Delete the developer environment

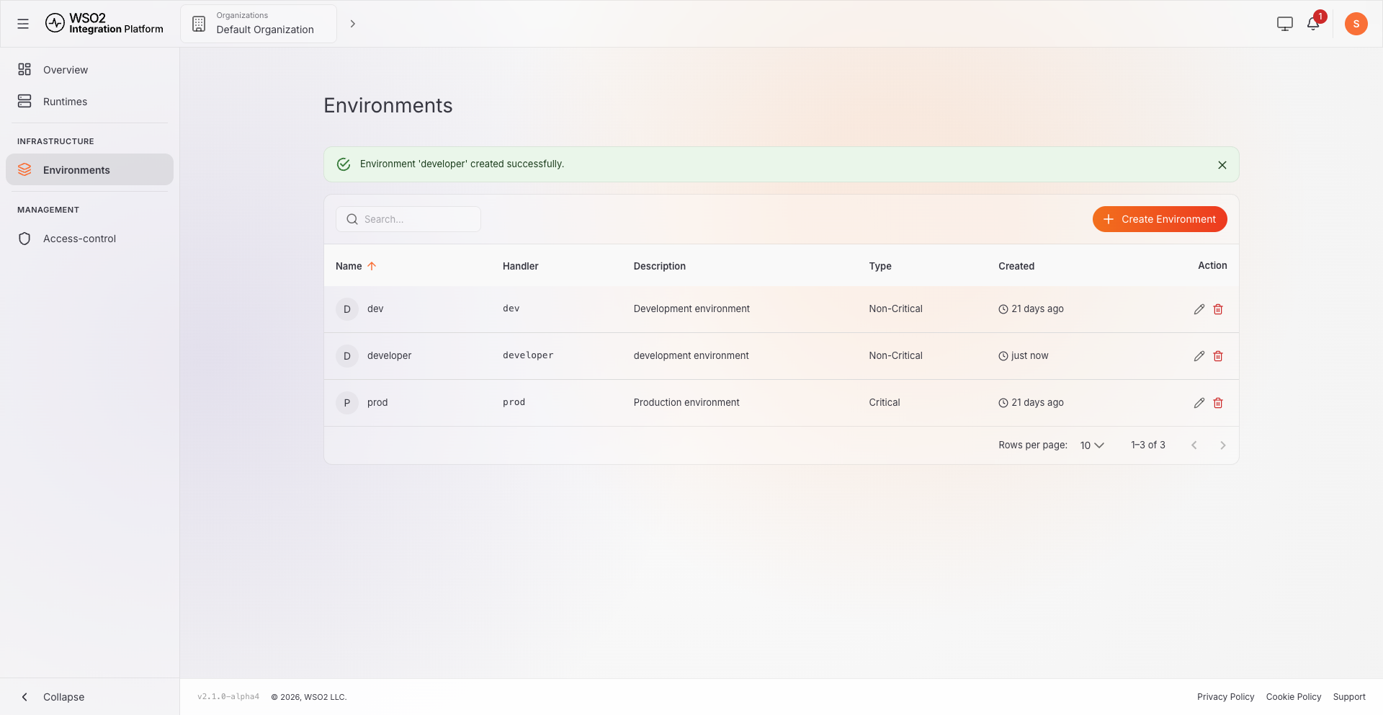point(1218,356)
